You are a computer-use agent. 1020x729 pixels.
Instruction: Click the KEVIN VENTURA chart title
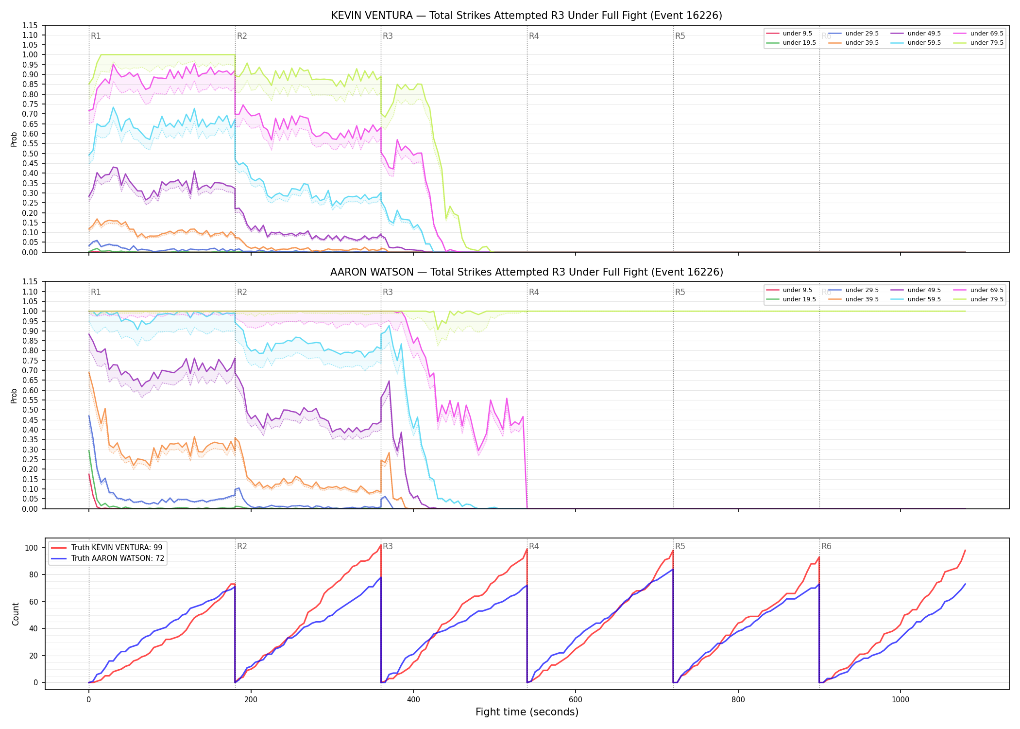527,16
